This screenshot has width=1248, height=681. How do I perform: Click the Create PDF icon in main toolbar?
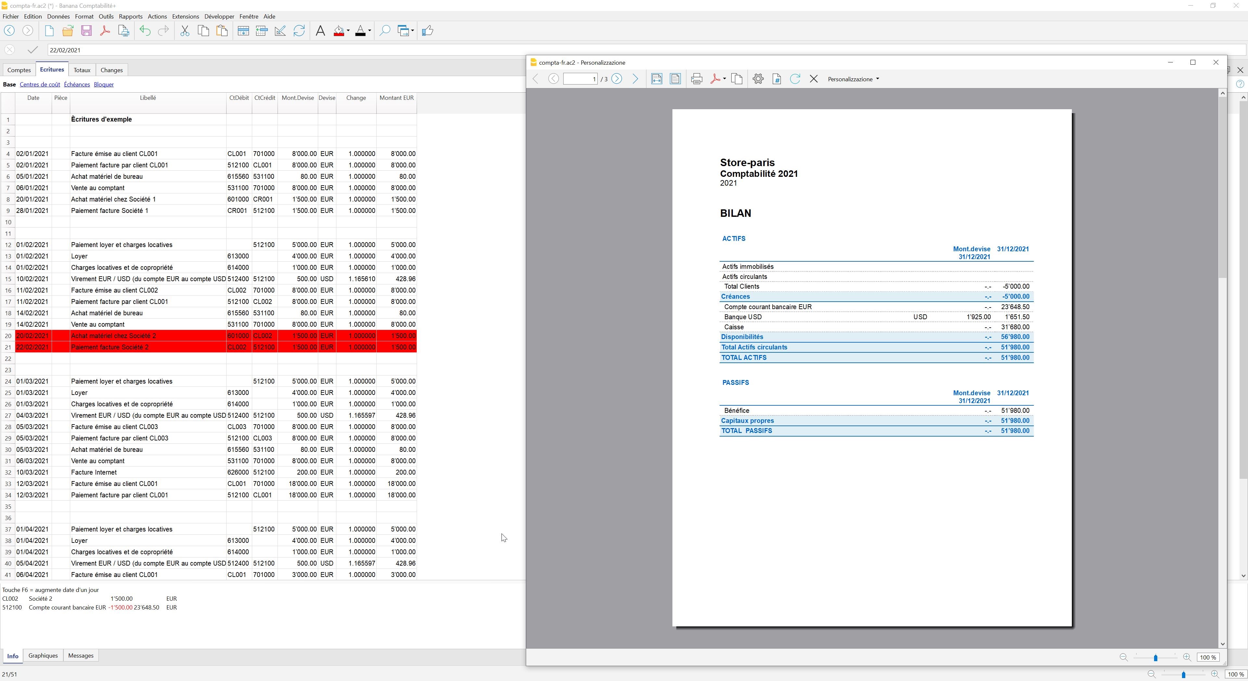tap(105, 31)
